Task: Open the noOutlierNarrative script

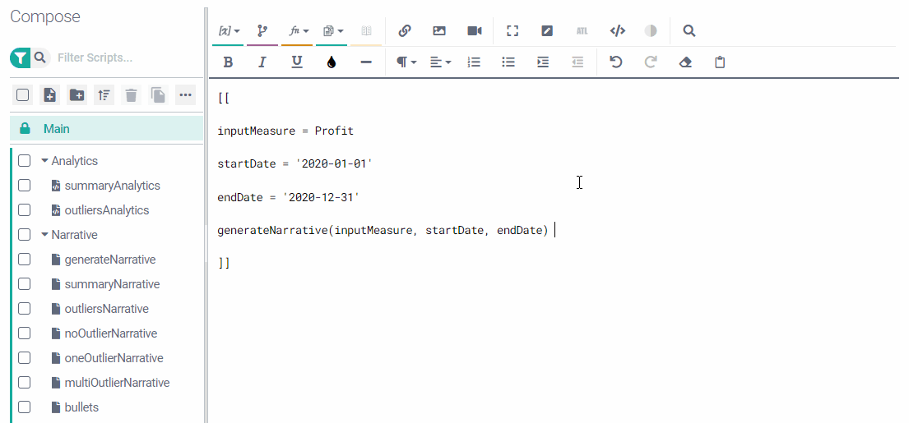Action: [x=111, y=333]
